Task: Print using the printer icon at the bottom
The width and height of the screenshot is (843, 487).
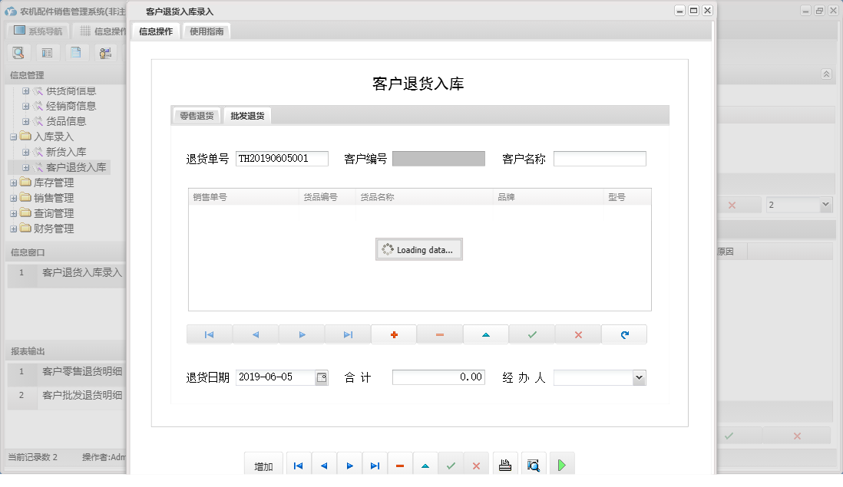Action: click(x=505, y=463)
